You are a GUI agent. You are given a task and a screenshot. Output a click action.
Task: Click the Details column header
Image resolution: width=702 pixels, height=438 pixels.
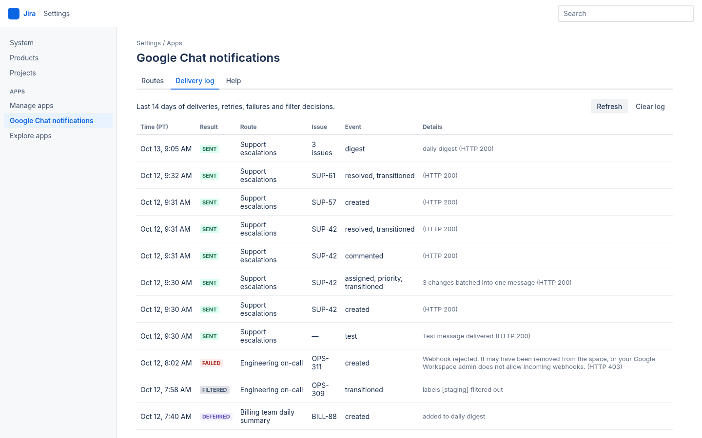pyautogui.click(x=432, y=127)
